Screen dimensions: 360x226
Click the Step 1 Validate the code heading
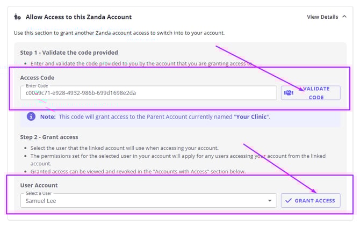pos(69,53)
